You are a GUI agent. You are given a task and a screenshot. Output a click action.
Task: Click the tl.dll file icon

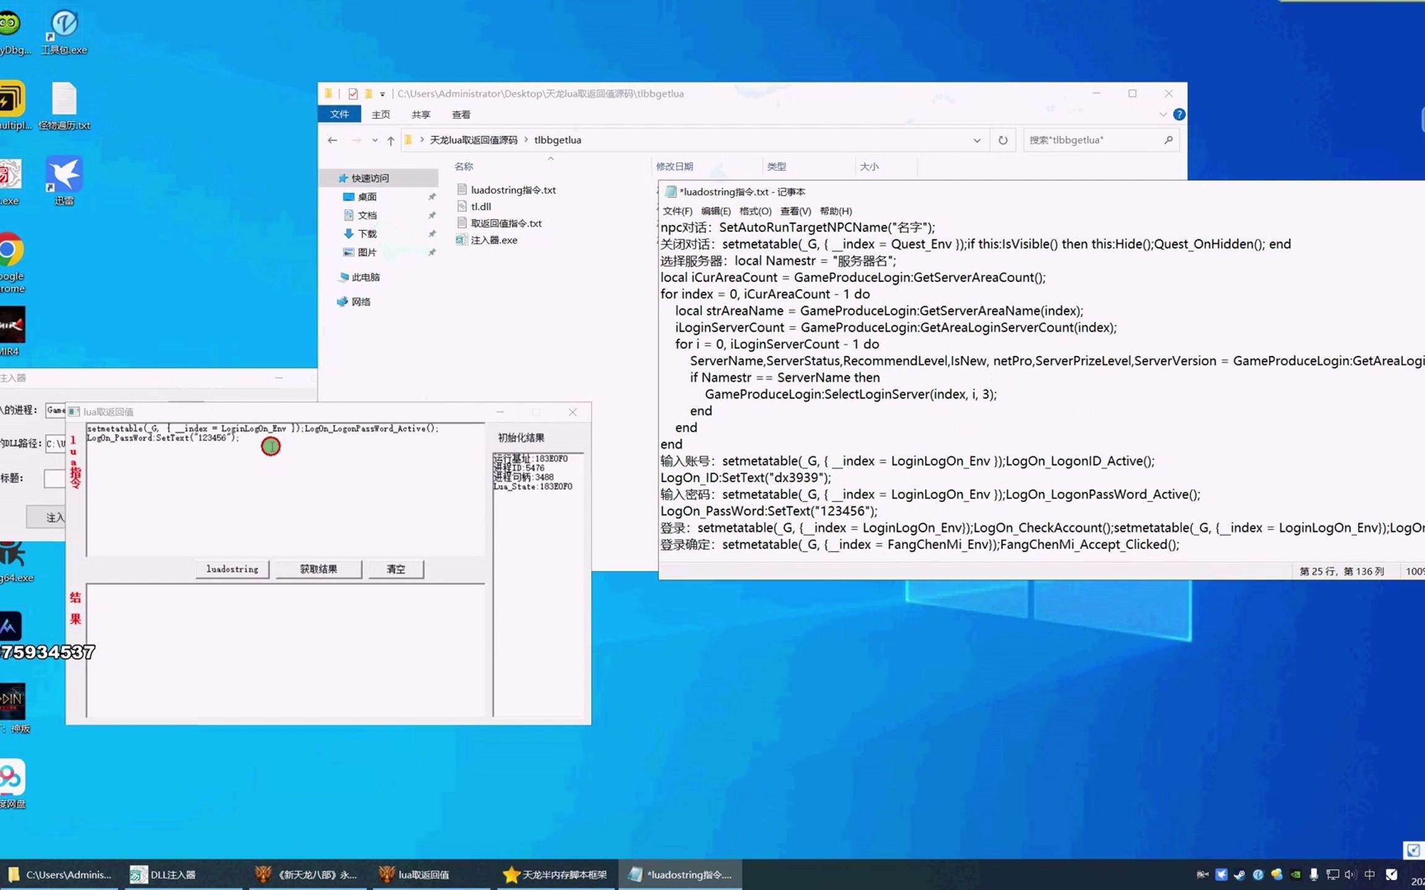pyautogui.click(x=461, y=206)
